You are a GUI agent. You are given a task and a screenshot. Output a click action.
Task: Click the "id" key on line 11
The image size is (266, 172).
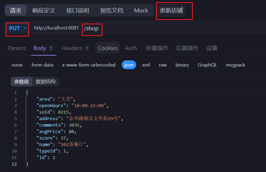pyautogui.click(x=42, y=157)
